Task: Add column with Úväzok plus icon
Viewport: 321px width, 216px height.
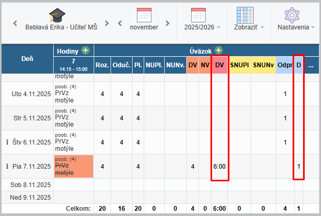Action: 218,51
